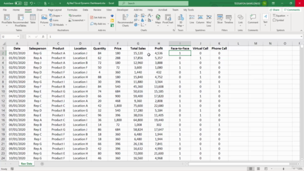Select the Total Sales header cell

tap(138, 48)
